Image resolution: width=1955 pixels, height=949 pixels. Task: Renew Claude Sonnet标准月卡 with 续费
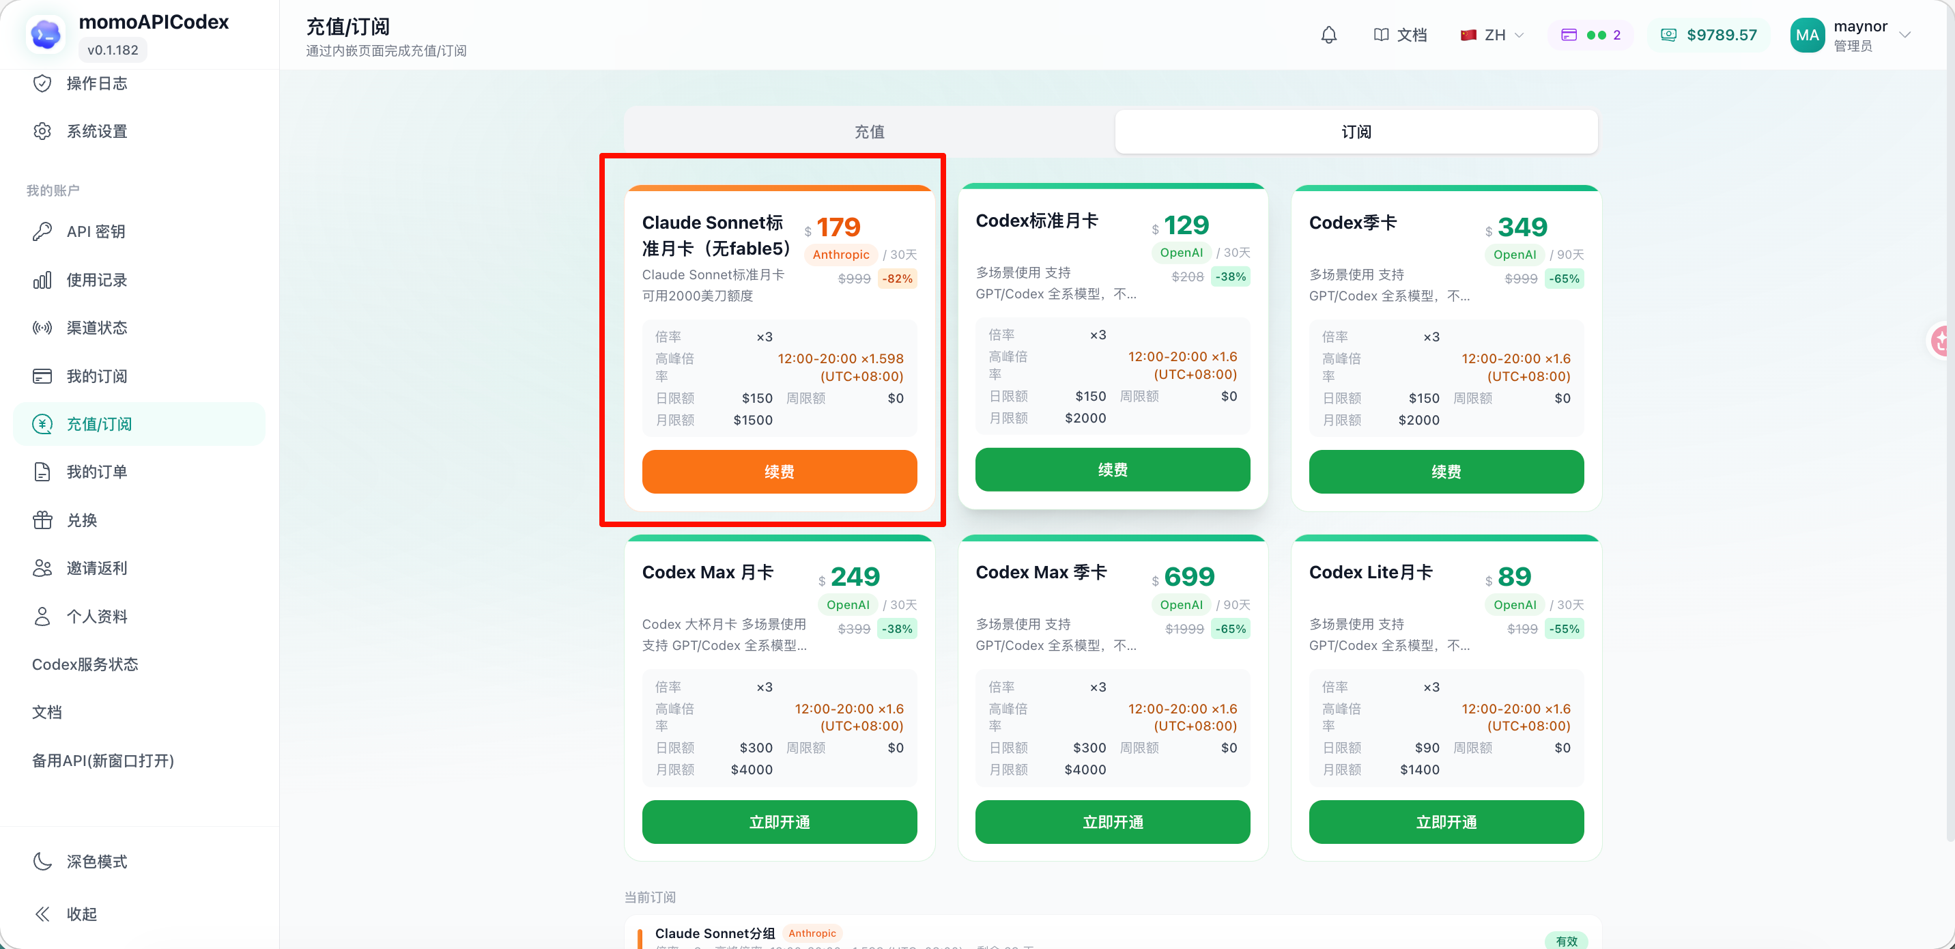780,472
